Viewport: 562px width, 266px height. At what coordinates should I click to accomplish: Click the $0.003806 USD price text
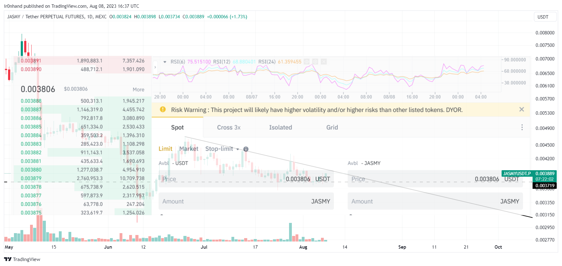pyautogui.click(x=76, y=89)
